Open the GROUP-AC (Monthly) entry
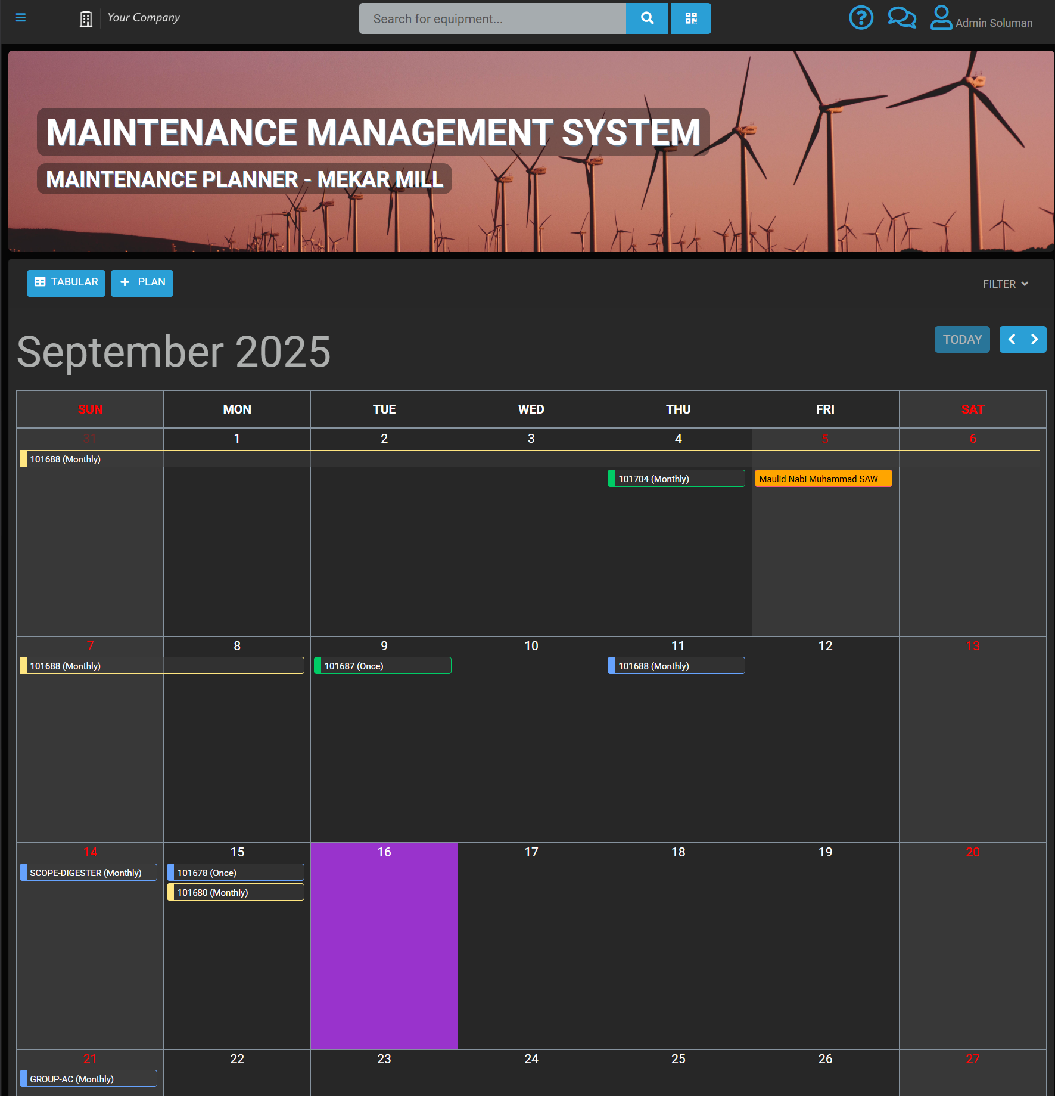The height and width of the screenshot is (1096, 1055). click(89, 1079)
